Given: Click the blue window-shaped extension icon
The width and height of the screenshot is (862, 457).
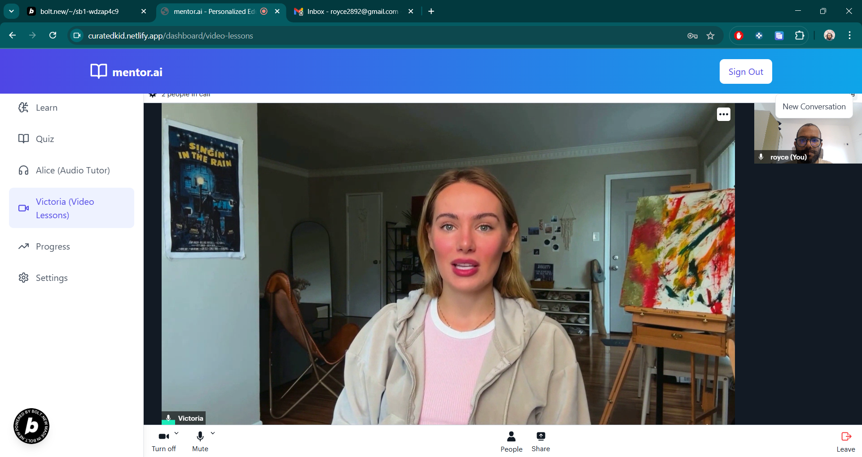Looking at the screenshot, I should [x=779, y=35].
